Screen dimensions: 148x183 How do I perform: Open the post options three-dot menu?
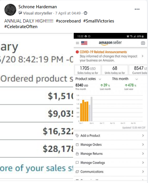pos(137,9)
